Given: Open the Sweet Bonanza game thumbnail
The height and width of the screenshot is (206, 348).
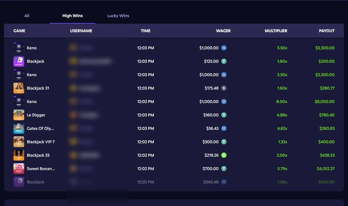Looking at the screenshot, I should tap(19, 169).
